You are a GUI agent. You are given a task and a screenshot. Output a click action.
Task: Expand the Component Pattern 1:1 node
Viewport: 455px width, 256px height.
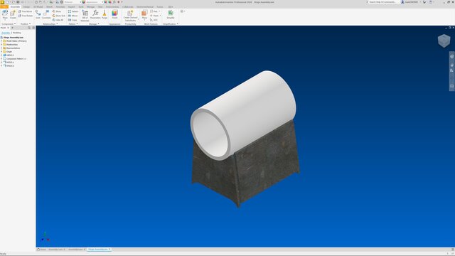pos(1,58)
